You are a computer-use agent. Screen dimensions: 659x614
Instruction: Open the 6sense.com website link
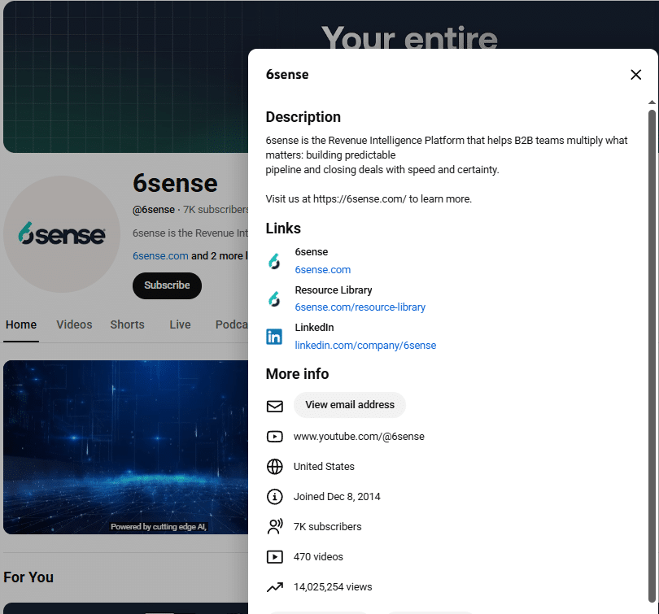pos(322,269)
